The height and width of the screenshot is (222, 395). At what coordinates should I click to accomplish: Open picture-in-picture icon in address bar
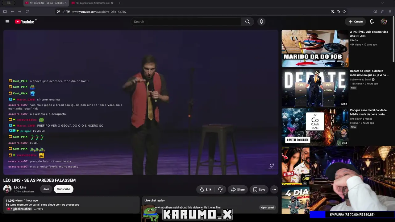pyautogui.click(x=333, y=12)
